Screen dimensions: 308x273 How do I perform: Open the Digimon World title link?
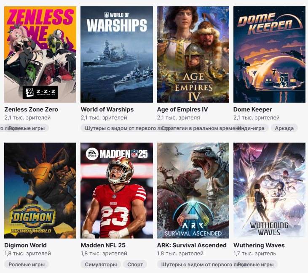[26, 245]
